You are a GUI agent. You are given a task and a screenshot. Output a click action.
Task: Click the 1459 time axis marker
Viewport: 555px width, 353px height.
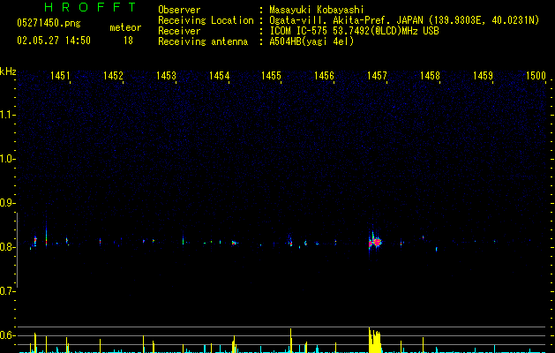click(484, 75)
